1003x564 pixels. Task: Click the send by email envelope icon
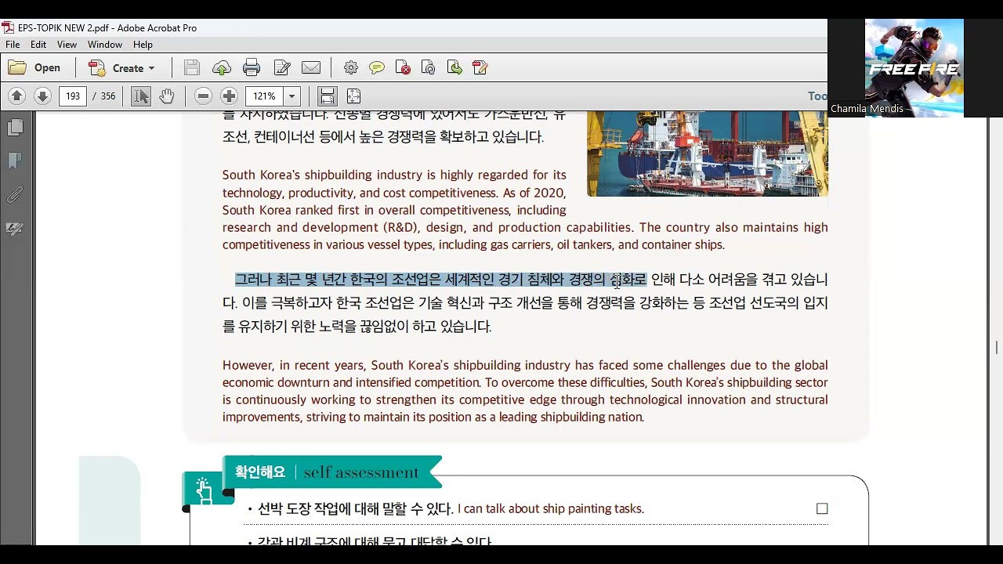(311, 68)
